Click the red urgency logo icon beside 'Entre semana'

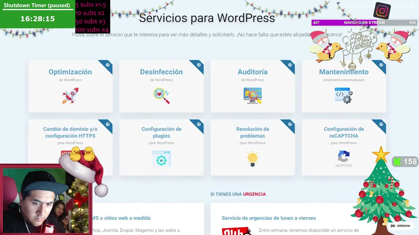(x=236, y=231)
